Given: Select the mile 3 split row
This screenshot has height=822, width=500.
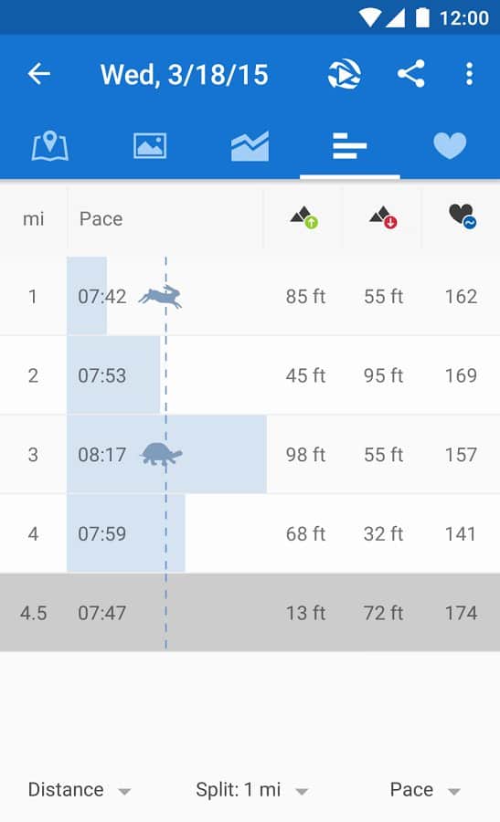Looking at the screenshot, I should 250,454.
